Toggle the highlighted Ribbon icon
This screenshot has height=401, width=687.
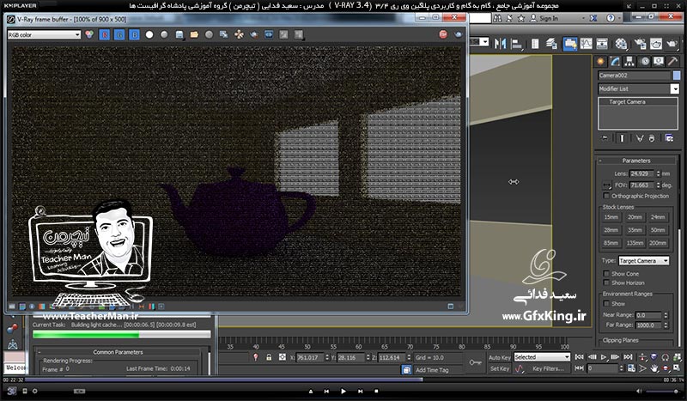click(569, 44)
